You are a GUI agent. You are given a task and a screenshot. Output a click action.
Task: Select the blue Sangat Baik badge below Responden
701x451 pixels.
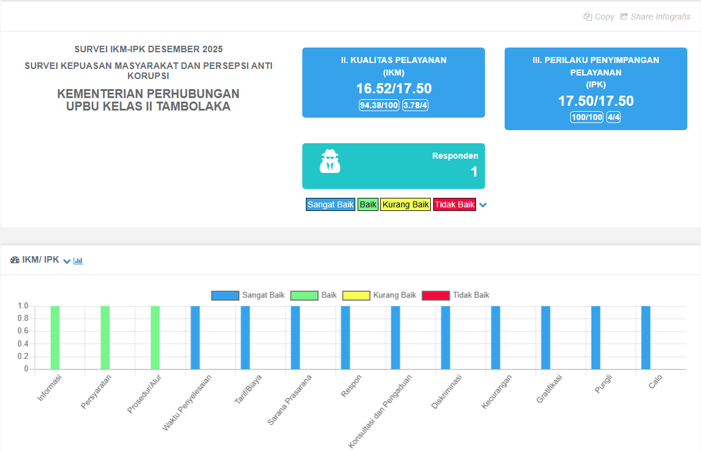click(x=330, y=204)
